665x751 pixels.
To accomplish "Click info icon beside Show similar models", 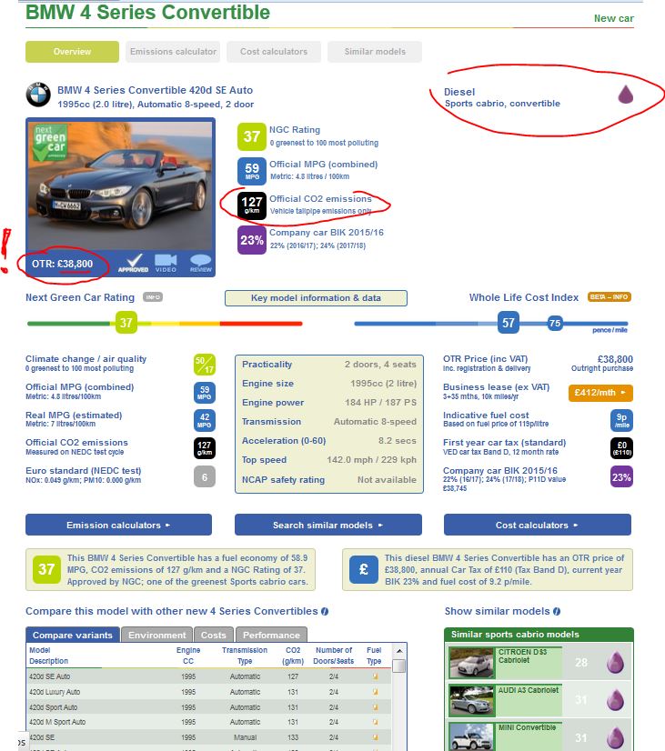I will click(x=557, y=612).
